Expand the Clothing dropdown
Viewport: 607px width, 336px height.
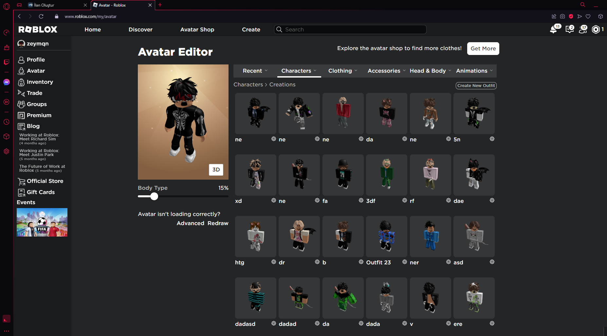343,71
